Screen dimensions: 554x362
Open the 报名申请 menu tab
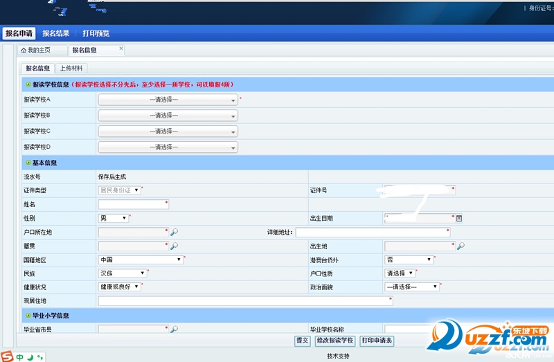pos(19,33)
